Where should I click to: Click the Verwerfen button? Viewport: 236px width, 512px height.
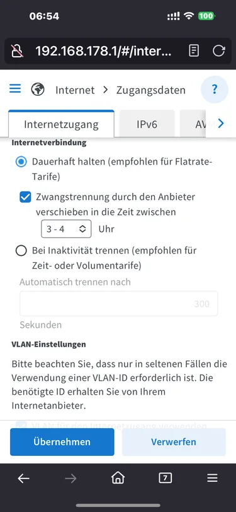pos(174,442)
